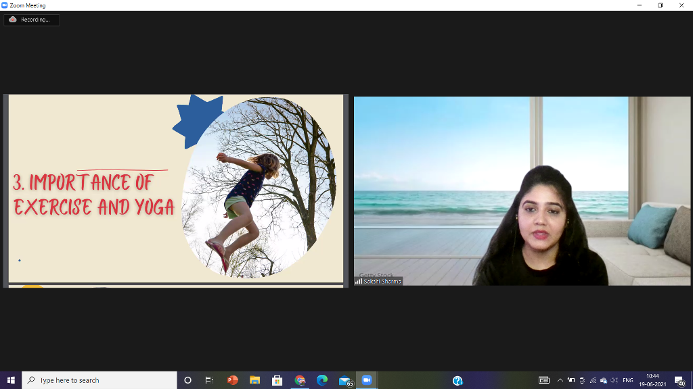The width and height of the screenshot is (693, 389).
Task: Switch to Google Chrome in the taskbar
Action: (x=300, y=380)
